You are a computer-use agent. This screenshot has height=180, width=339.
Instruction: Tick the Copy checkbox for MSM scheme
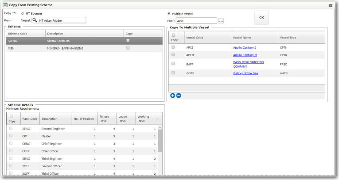(128, 48)
